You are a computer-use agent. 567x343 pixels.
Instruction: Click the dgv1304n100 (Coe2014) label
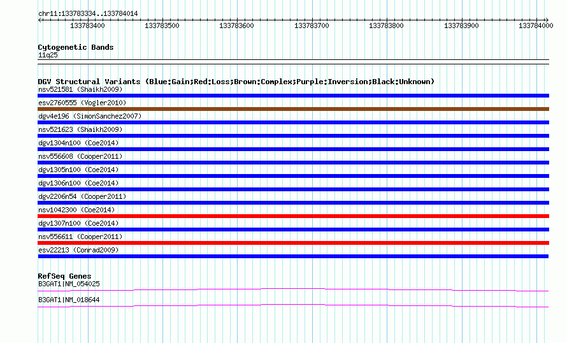(78, 143)
